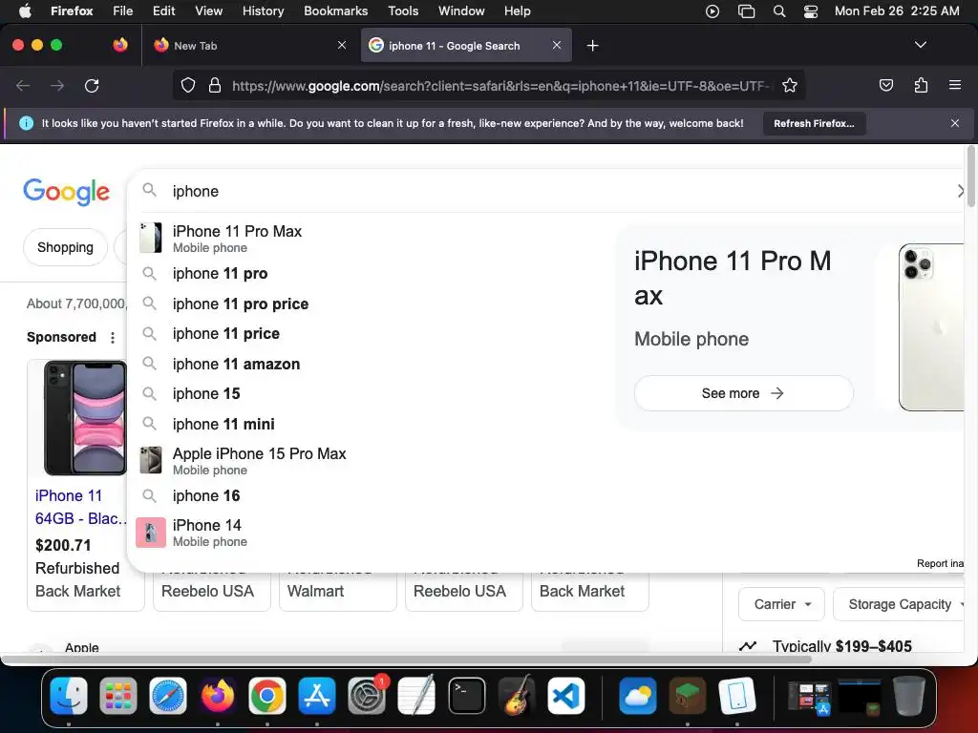The height and width of the screenshot is (733, 978).
Task: Open the File menu
Action: tap(122, 11)
